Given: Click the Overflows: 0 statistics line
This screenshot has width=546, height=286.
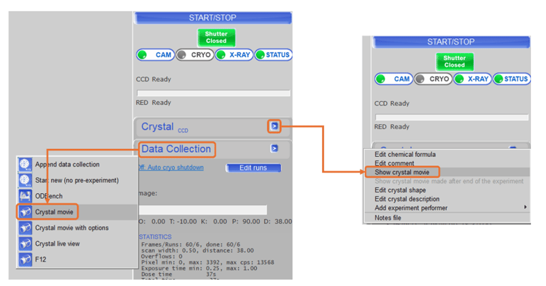Looking at the screenshot, I should coord(162,257).
